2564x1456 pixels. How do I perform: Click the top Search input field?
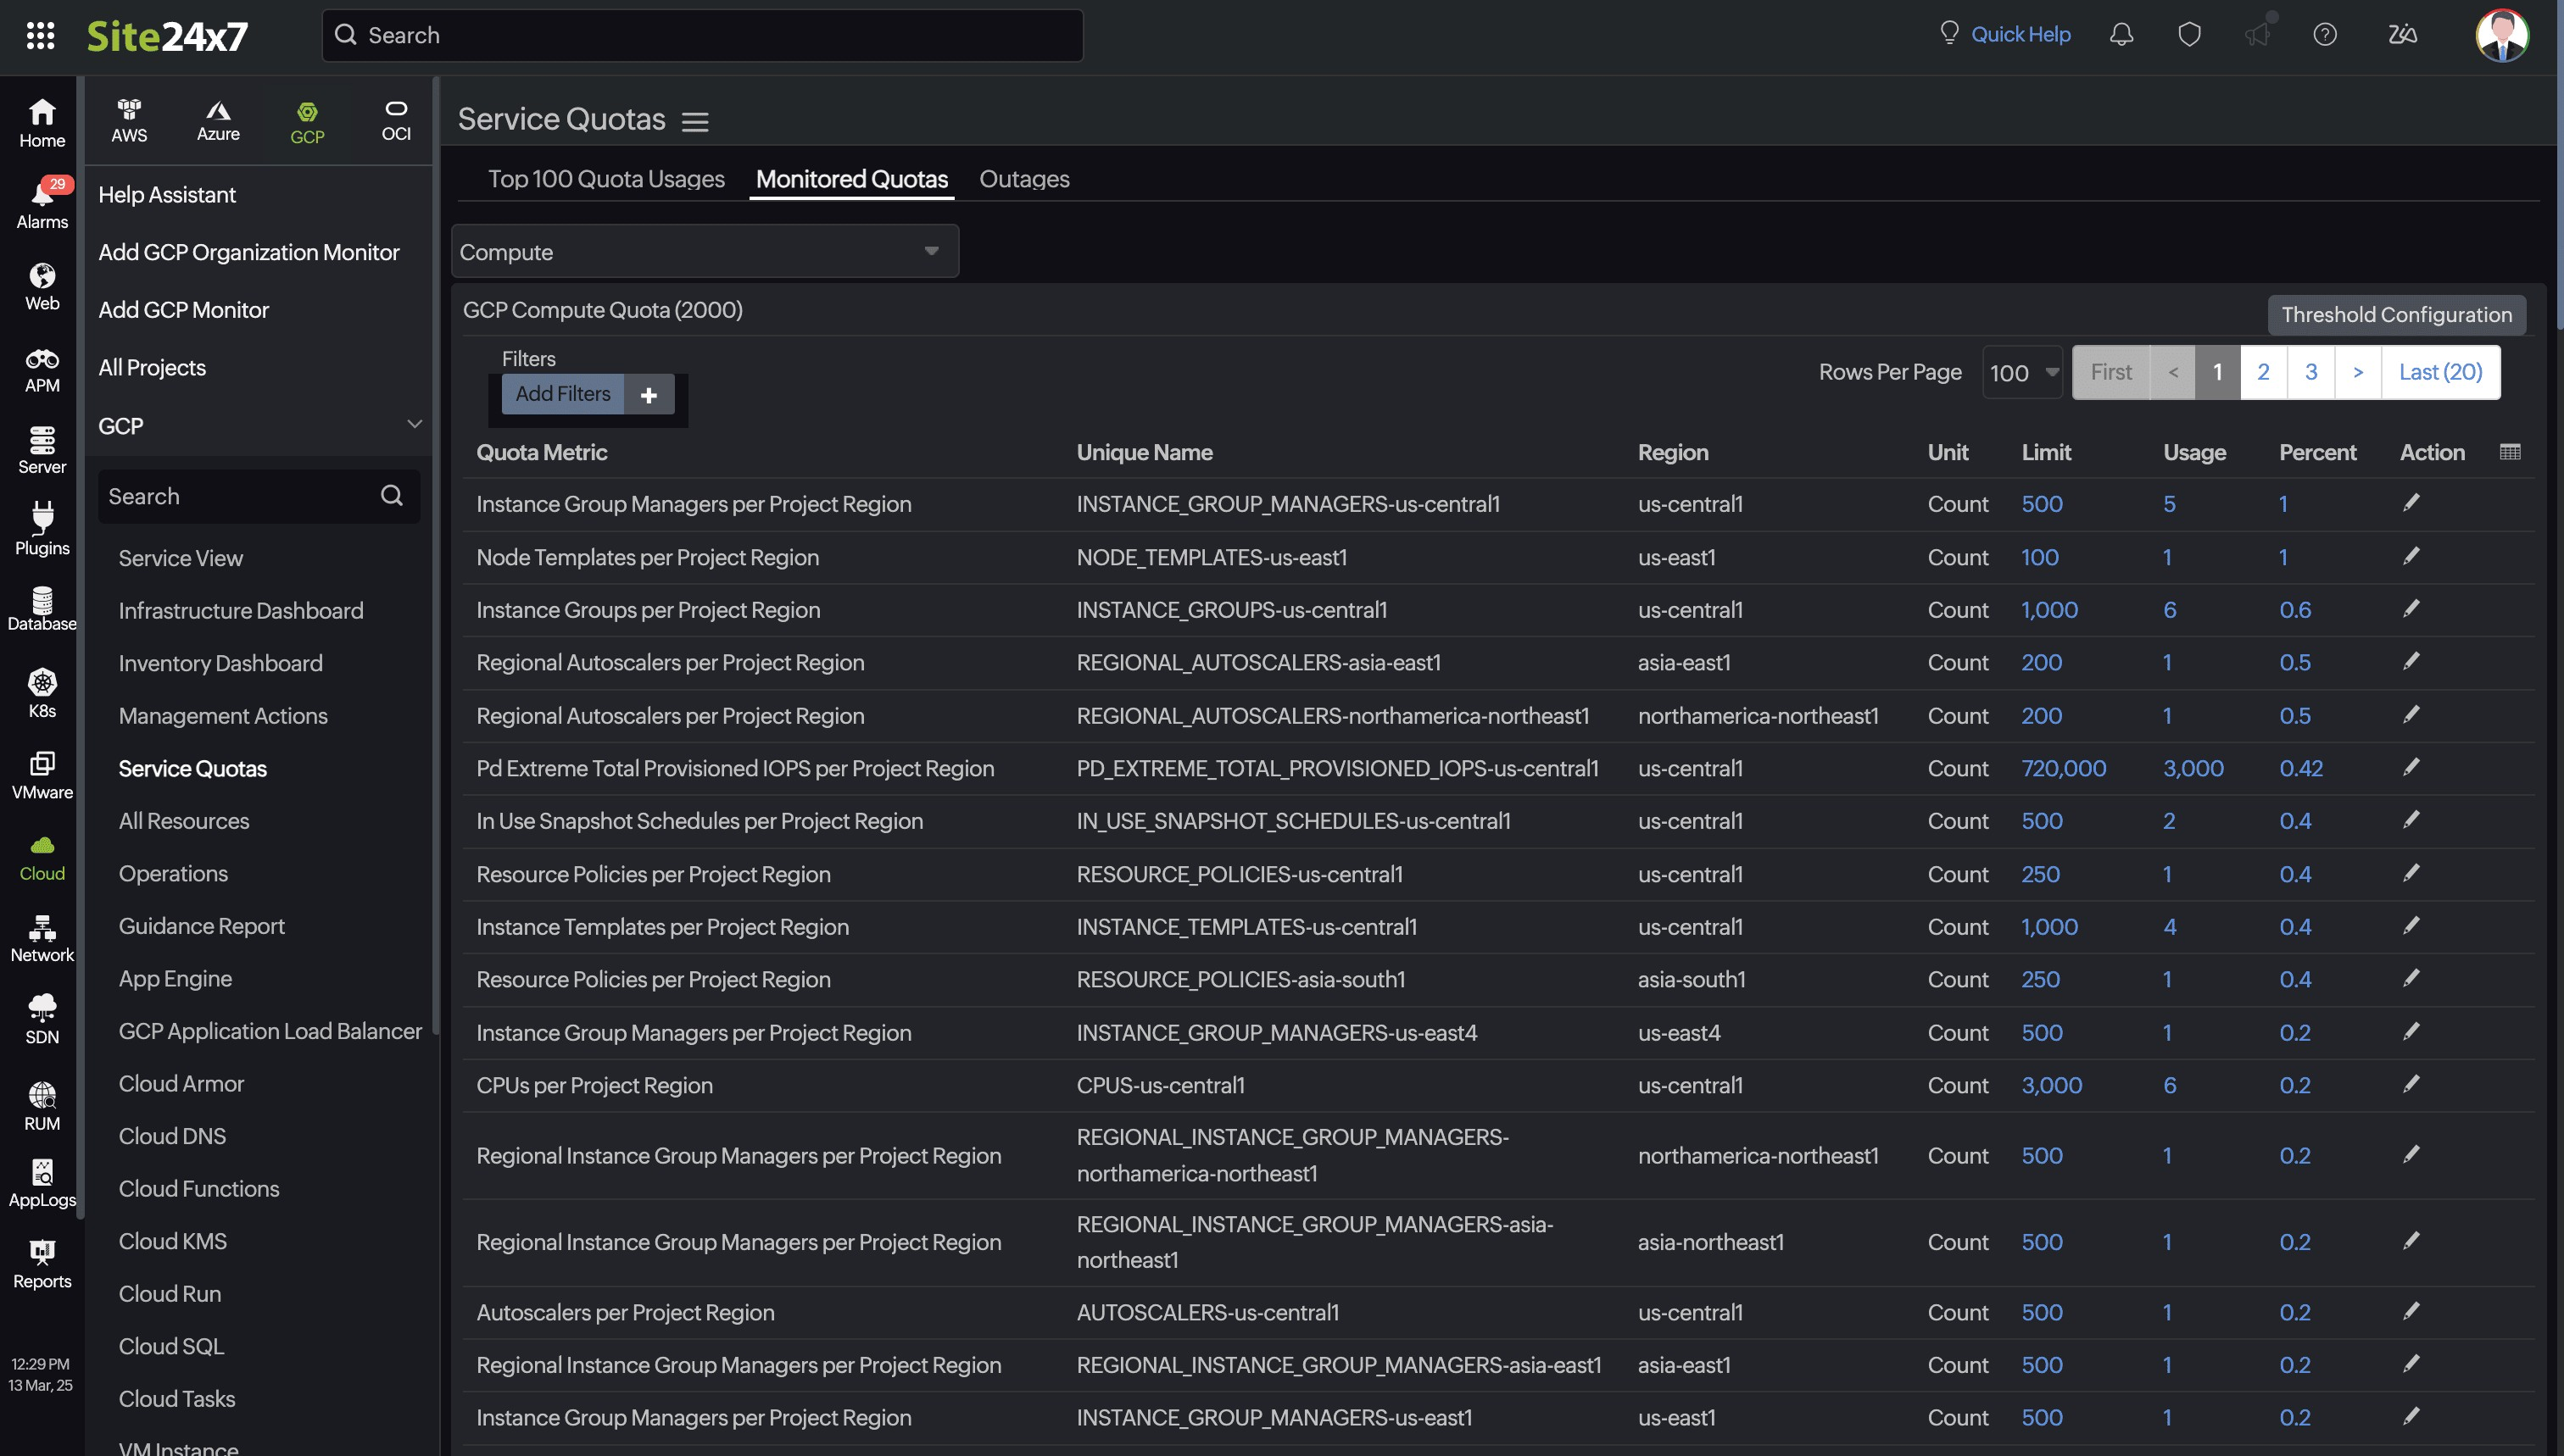point(702,36)
